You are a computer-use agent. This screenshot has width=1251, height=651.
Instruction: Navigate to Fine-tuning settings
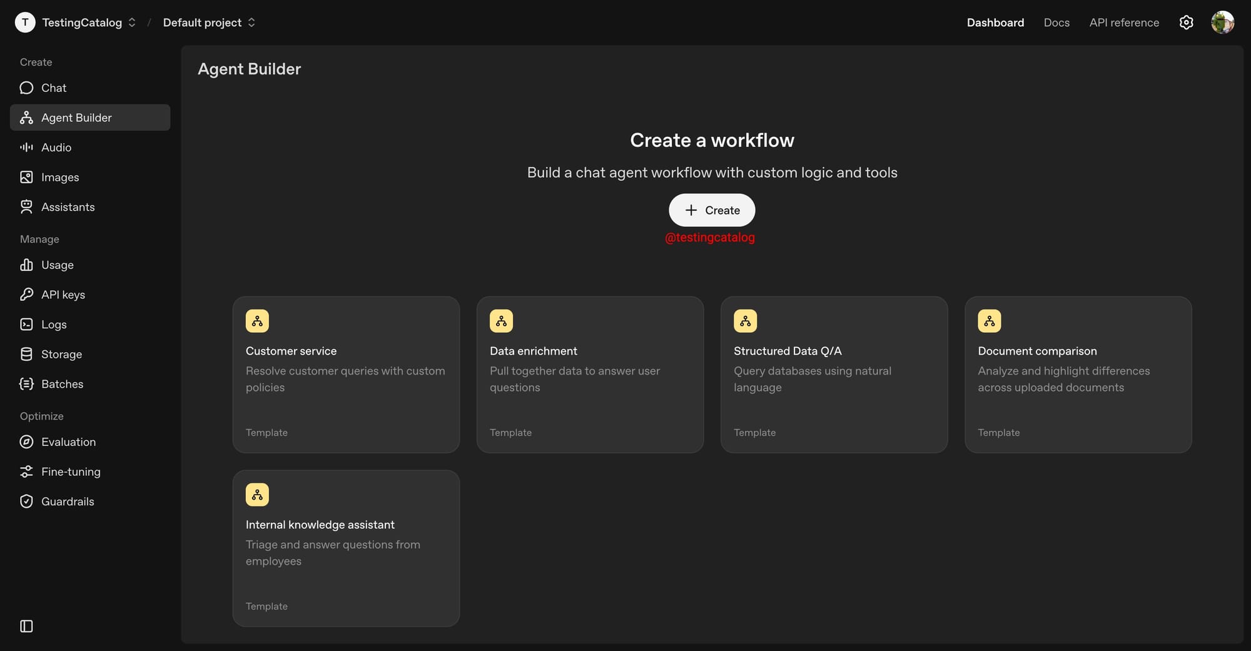click(71, 471)
